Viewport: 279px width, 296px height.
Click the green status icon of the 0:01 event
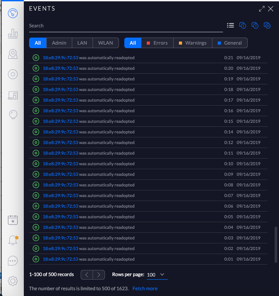click(x=36, y=259)
